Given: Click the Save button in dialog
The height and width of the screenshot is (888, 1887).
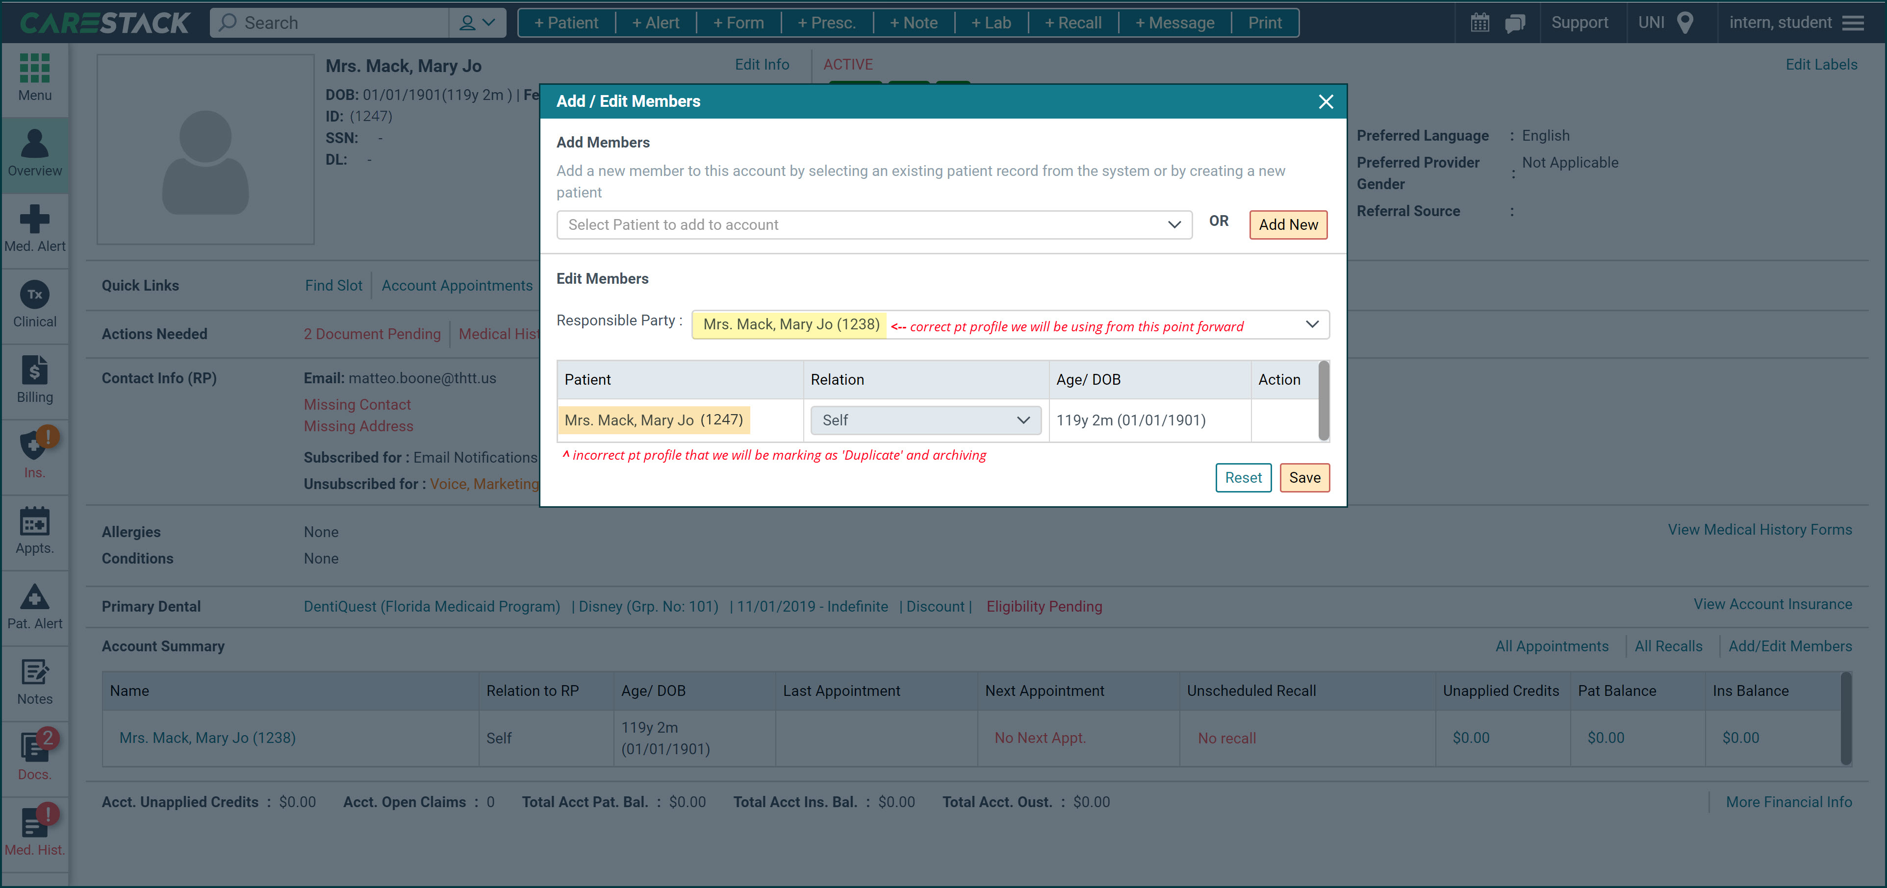Looking at the screenshot, I should tap(1304, 478).
